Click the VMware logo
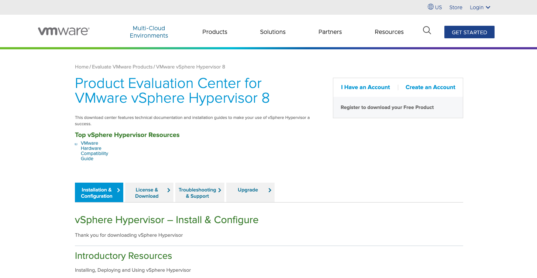 [x=63, y=31]
